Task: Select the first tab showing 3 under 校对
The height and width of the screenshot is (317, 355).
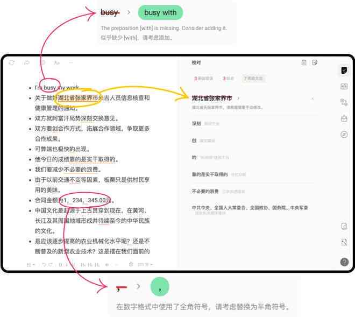Action: click(203, 79)
